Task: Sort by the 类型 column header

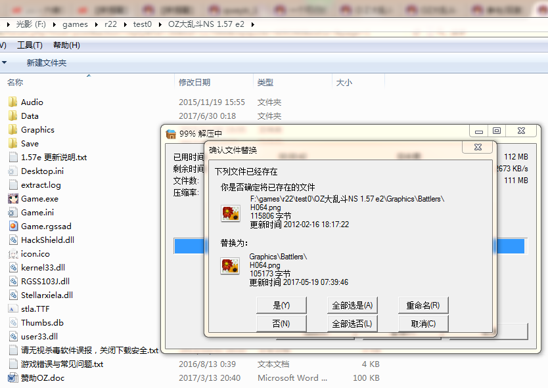Action: (x=265, y=83)
